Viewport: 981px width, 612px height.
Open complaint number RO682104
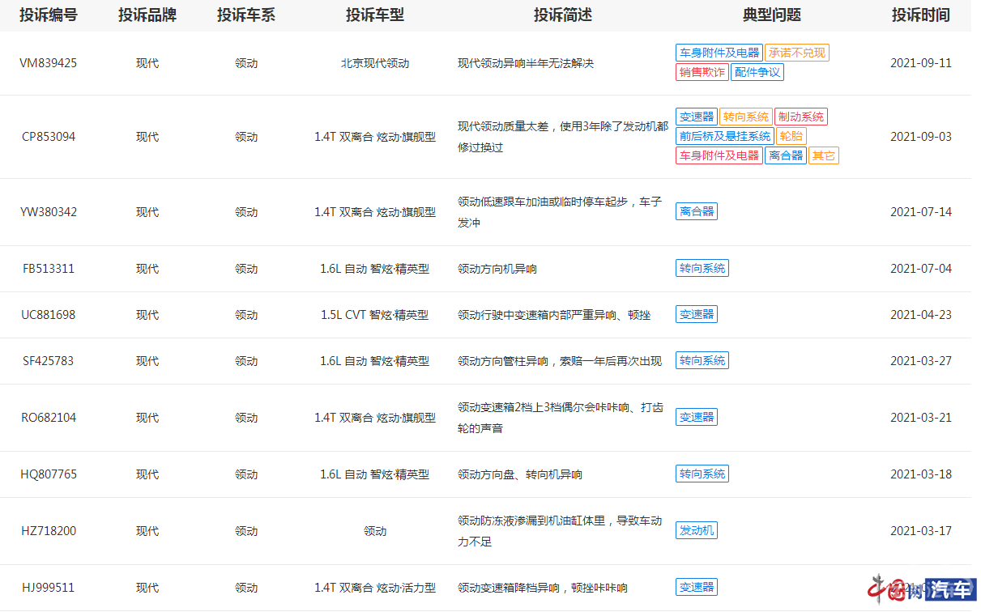(x=49, y=418)
